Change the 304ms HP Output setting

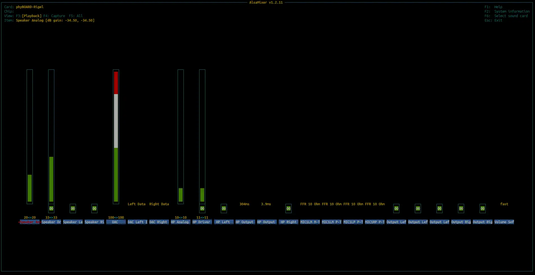coord(244,204)
